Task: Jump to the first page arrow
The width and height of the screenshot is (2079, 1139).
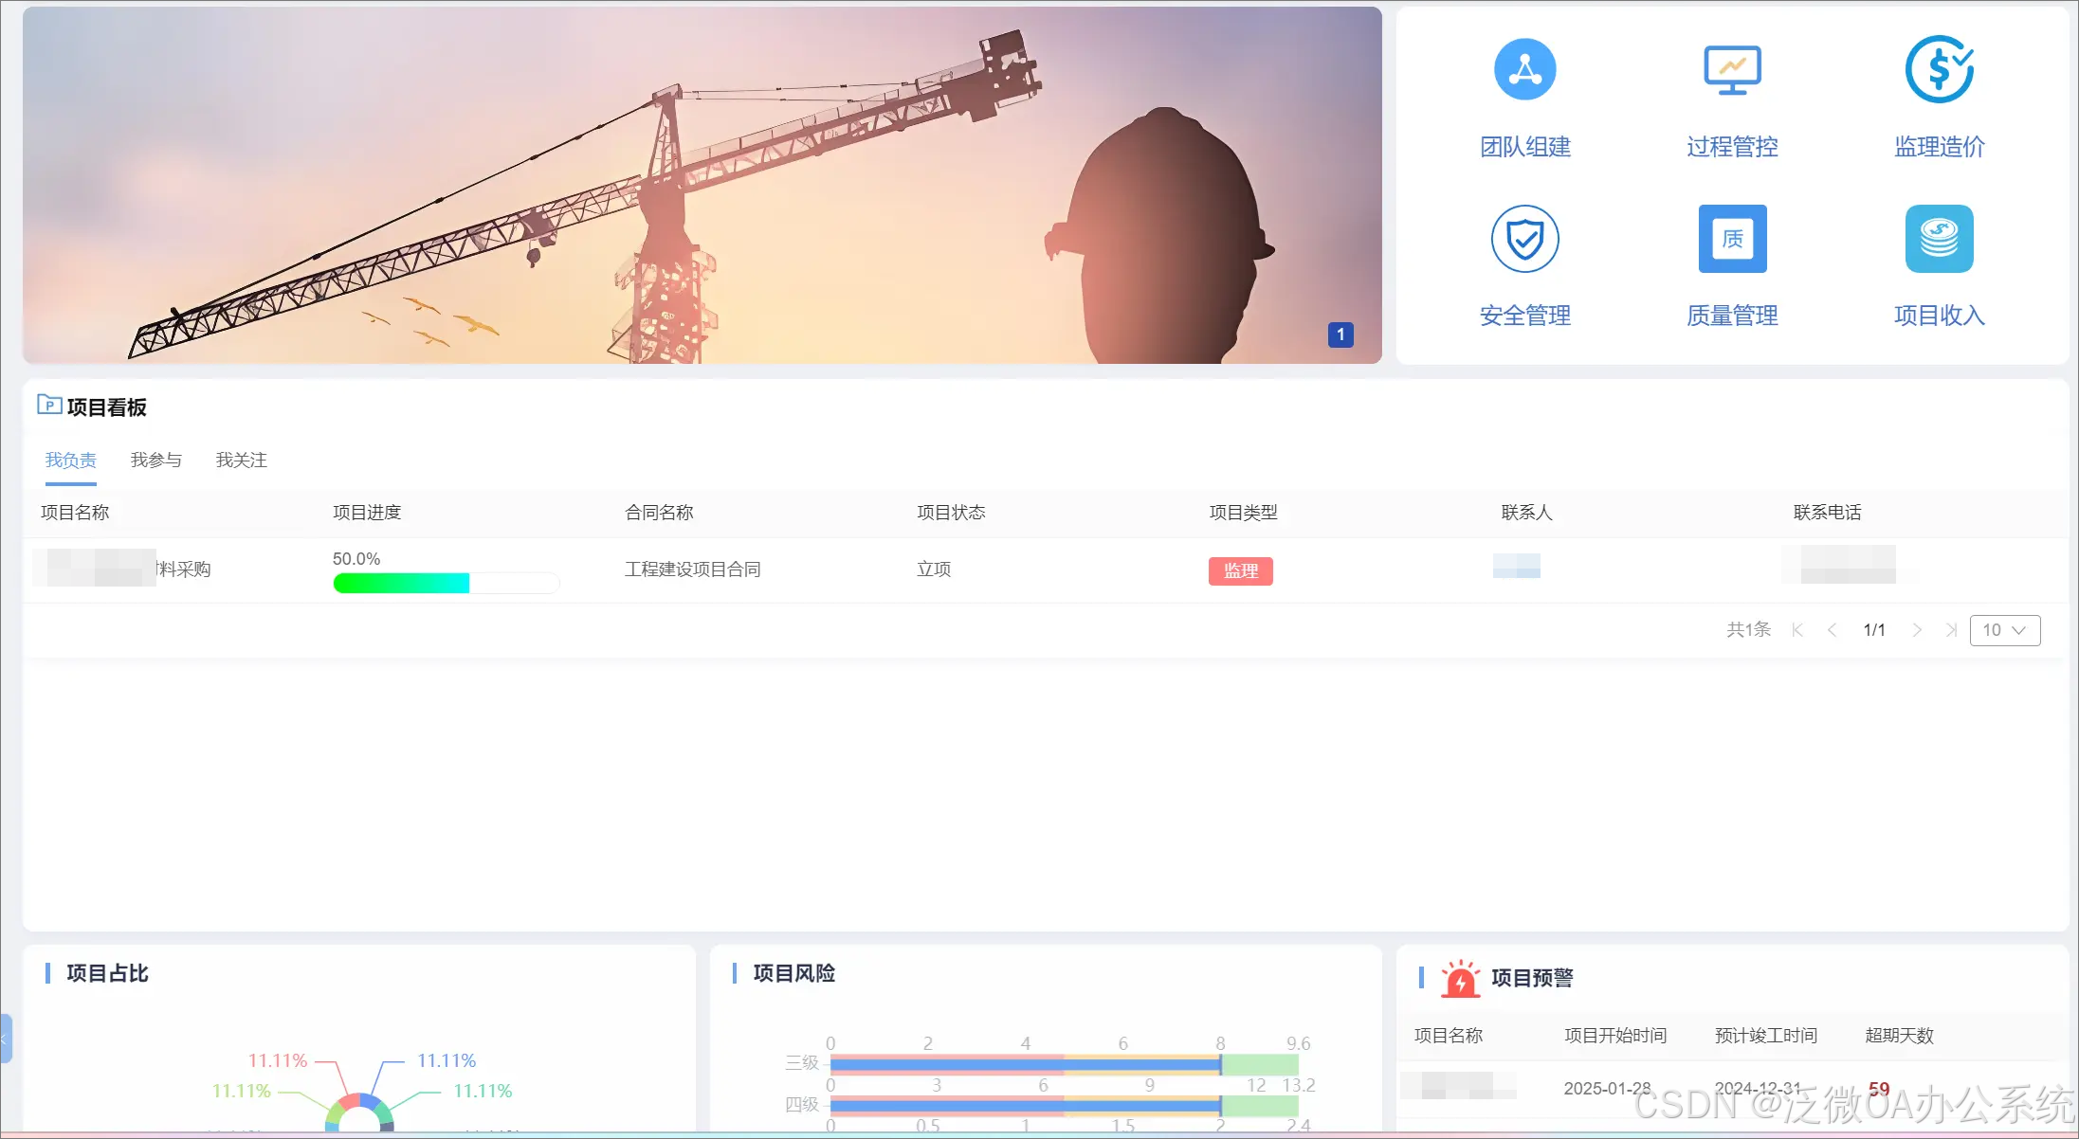Action: tap(1797, 630)
